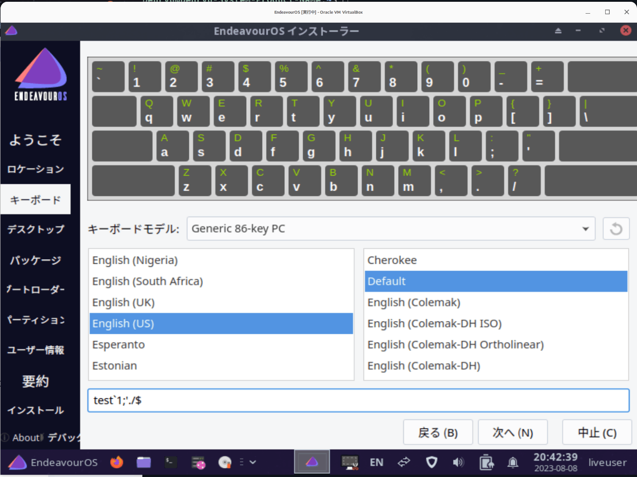Open the disc icon launcher in the panel
The width and height of the screenshot is (637, 477).
pos(225,462)
